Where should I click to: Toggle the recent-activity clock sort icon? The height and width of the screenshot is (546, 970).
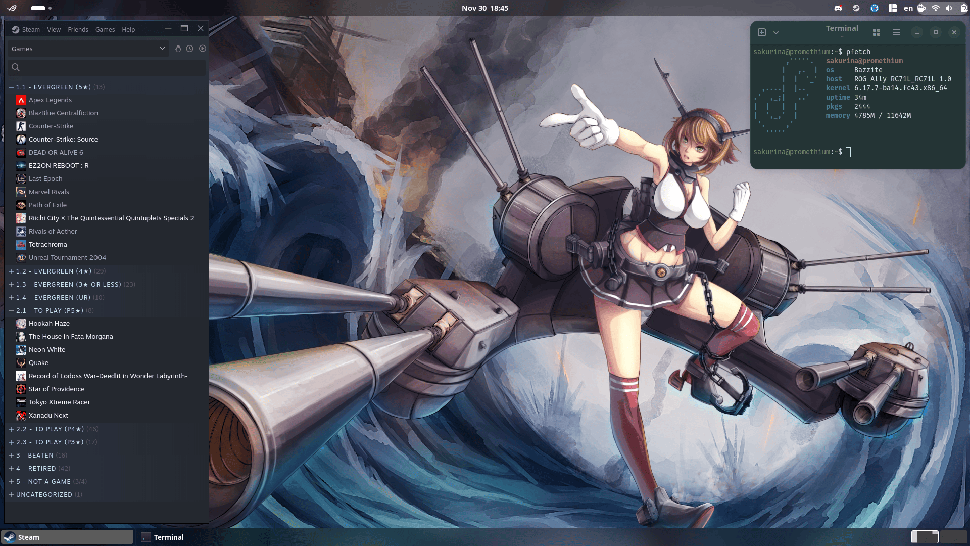189,49
